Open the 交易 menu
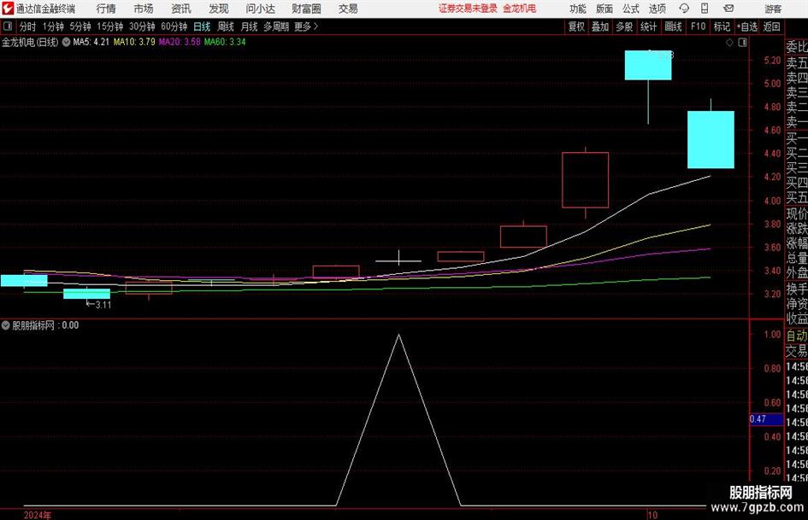 [x=348, y=9]
